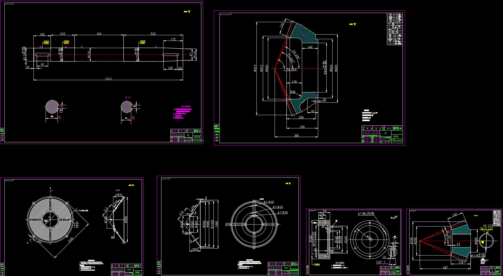Select the 447 length on the small gear drawing
Viewport: 503px width, 276px height.
coord(445,268)
